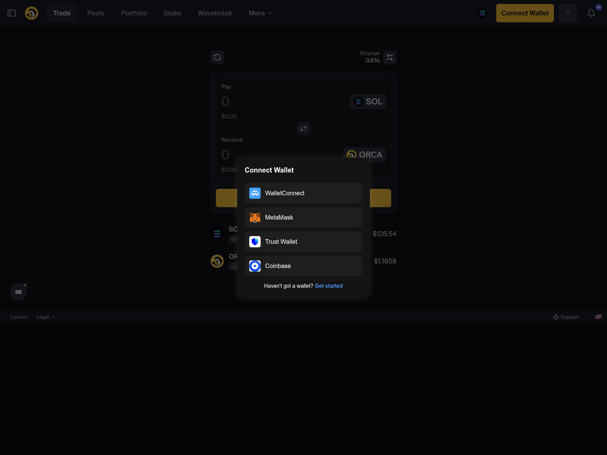Select MetaMask wallet
Screen dimensions: 607x455
click(303, 218)
